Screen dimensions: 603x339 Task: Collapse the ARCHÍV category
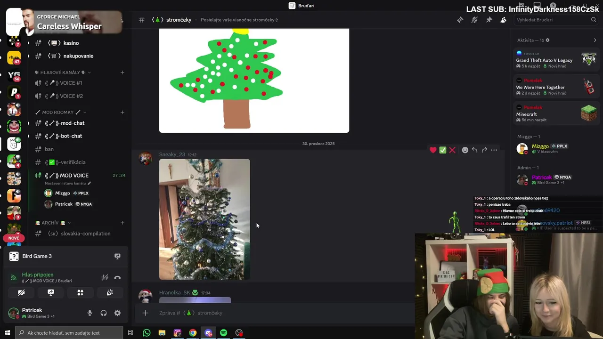pos(53,223)
